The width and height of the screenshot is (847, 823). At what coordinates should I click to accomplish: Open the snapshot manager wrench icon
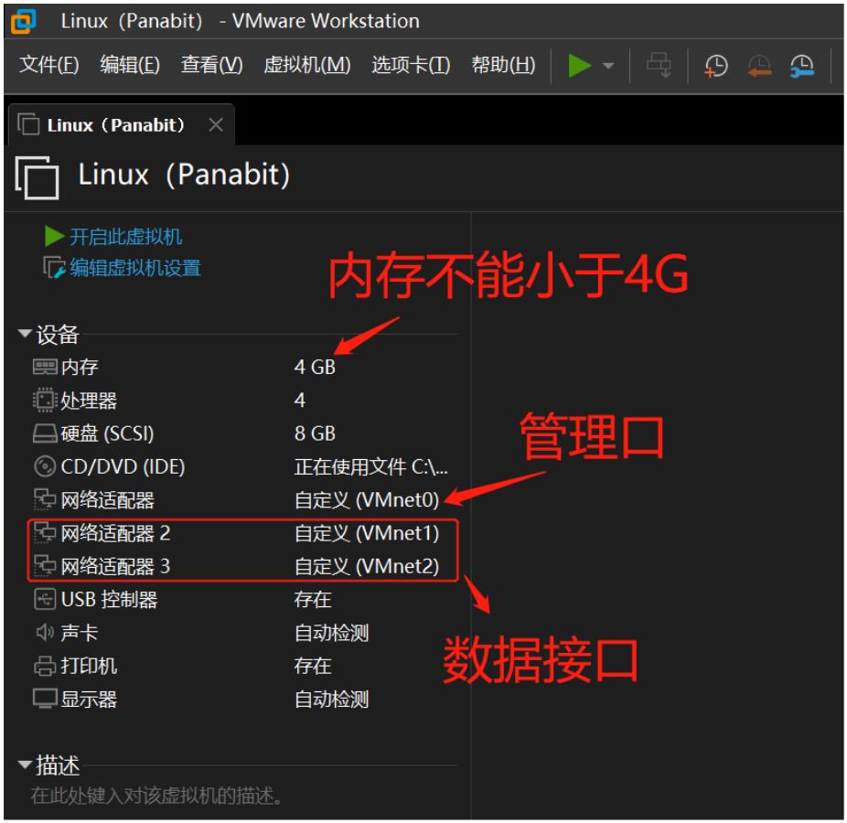click(x=801, y=66)
